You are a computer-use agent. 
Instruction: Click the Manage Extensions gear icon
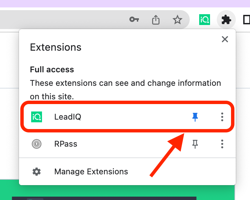[37, 172]
